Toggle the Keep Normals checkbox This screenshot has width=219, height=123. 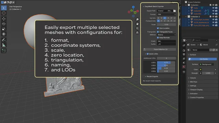(158, 38)
